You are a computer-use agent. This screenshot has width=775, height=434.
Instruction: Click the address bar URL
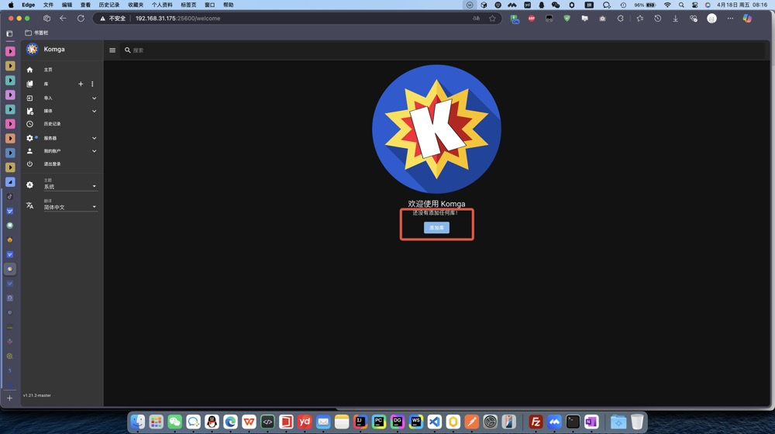pos(178,19)
